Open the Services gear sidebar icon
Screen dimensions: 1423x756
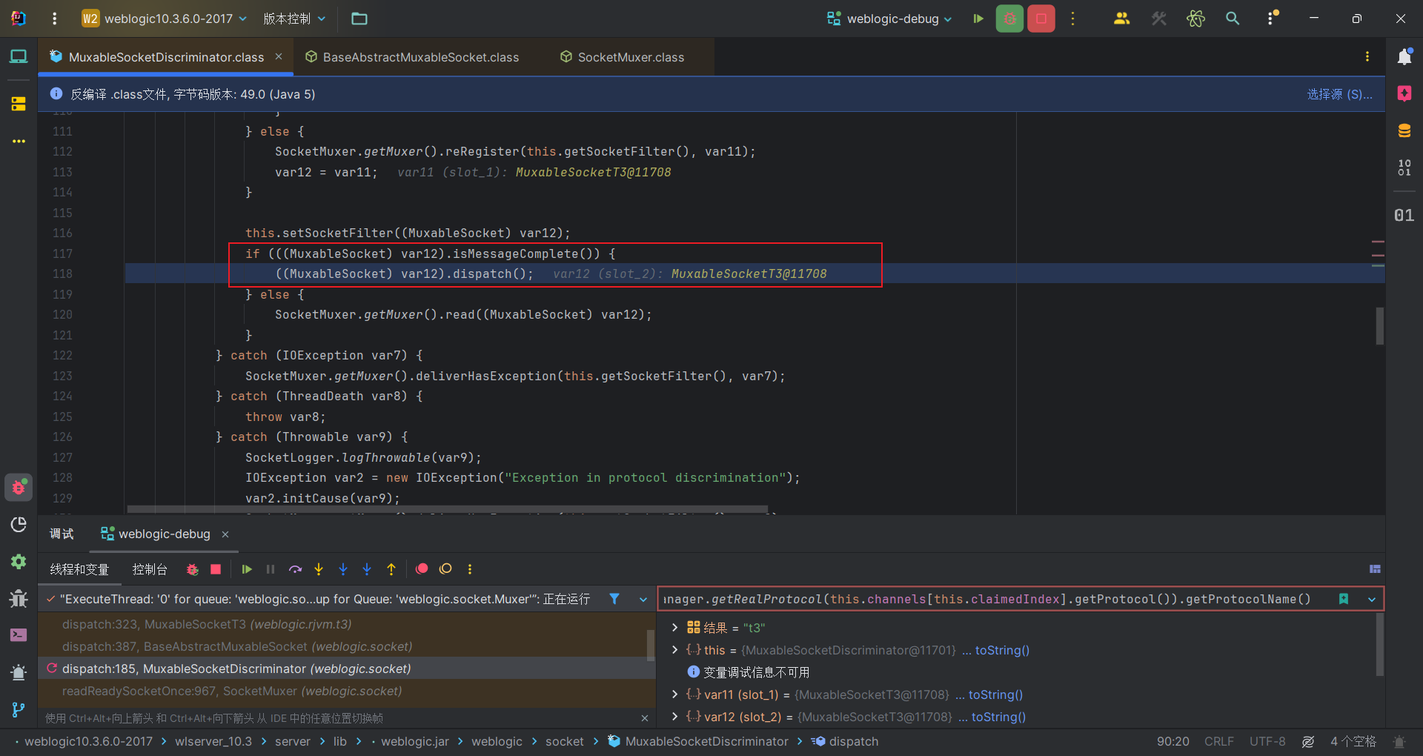click(x=19, y=562)
